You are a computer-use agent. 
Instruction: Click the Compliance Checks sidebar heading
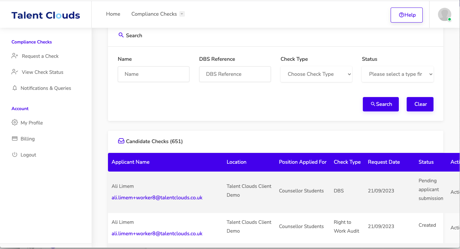[32, 42]
